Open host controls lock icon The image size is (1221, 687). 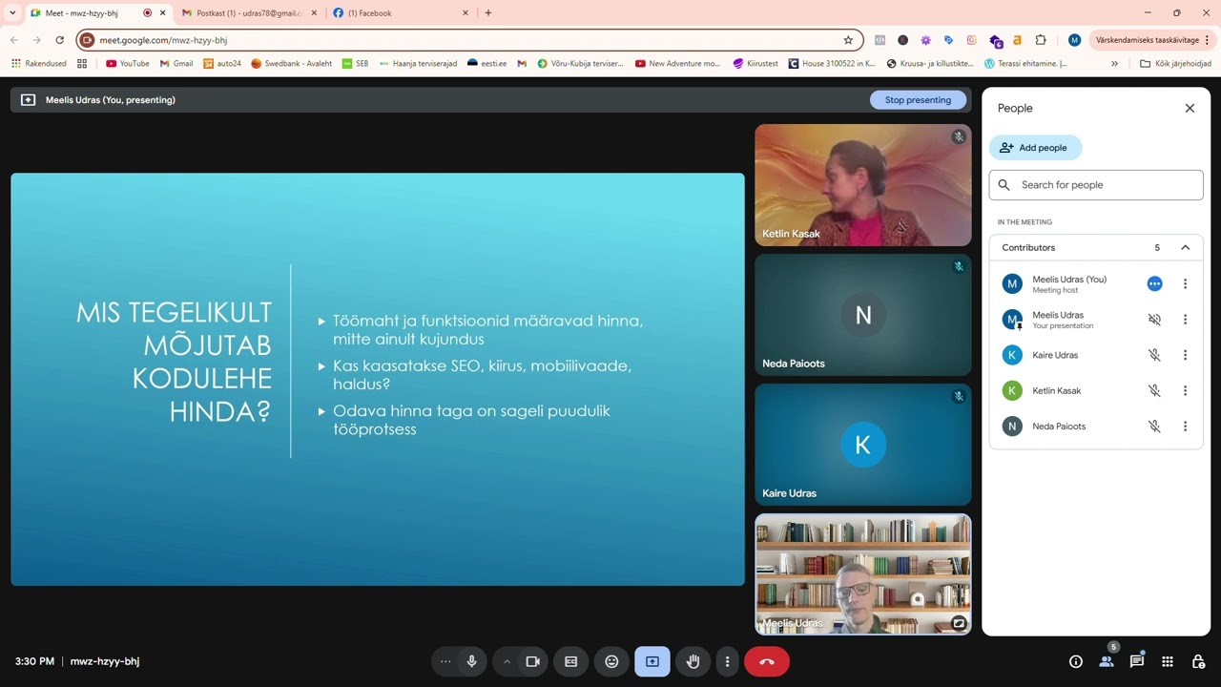tap(1198, 661)
